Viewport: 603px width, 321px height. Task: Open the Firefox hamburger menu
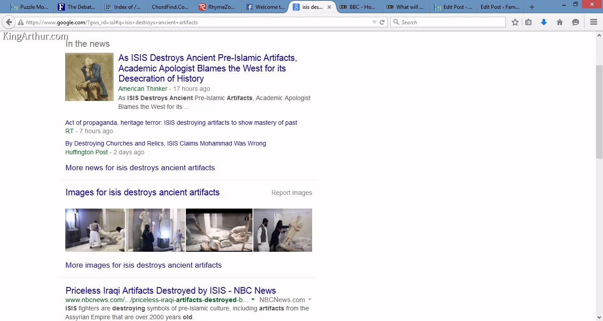pyautogui.click(x=593, y=22)
